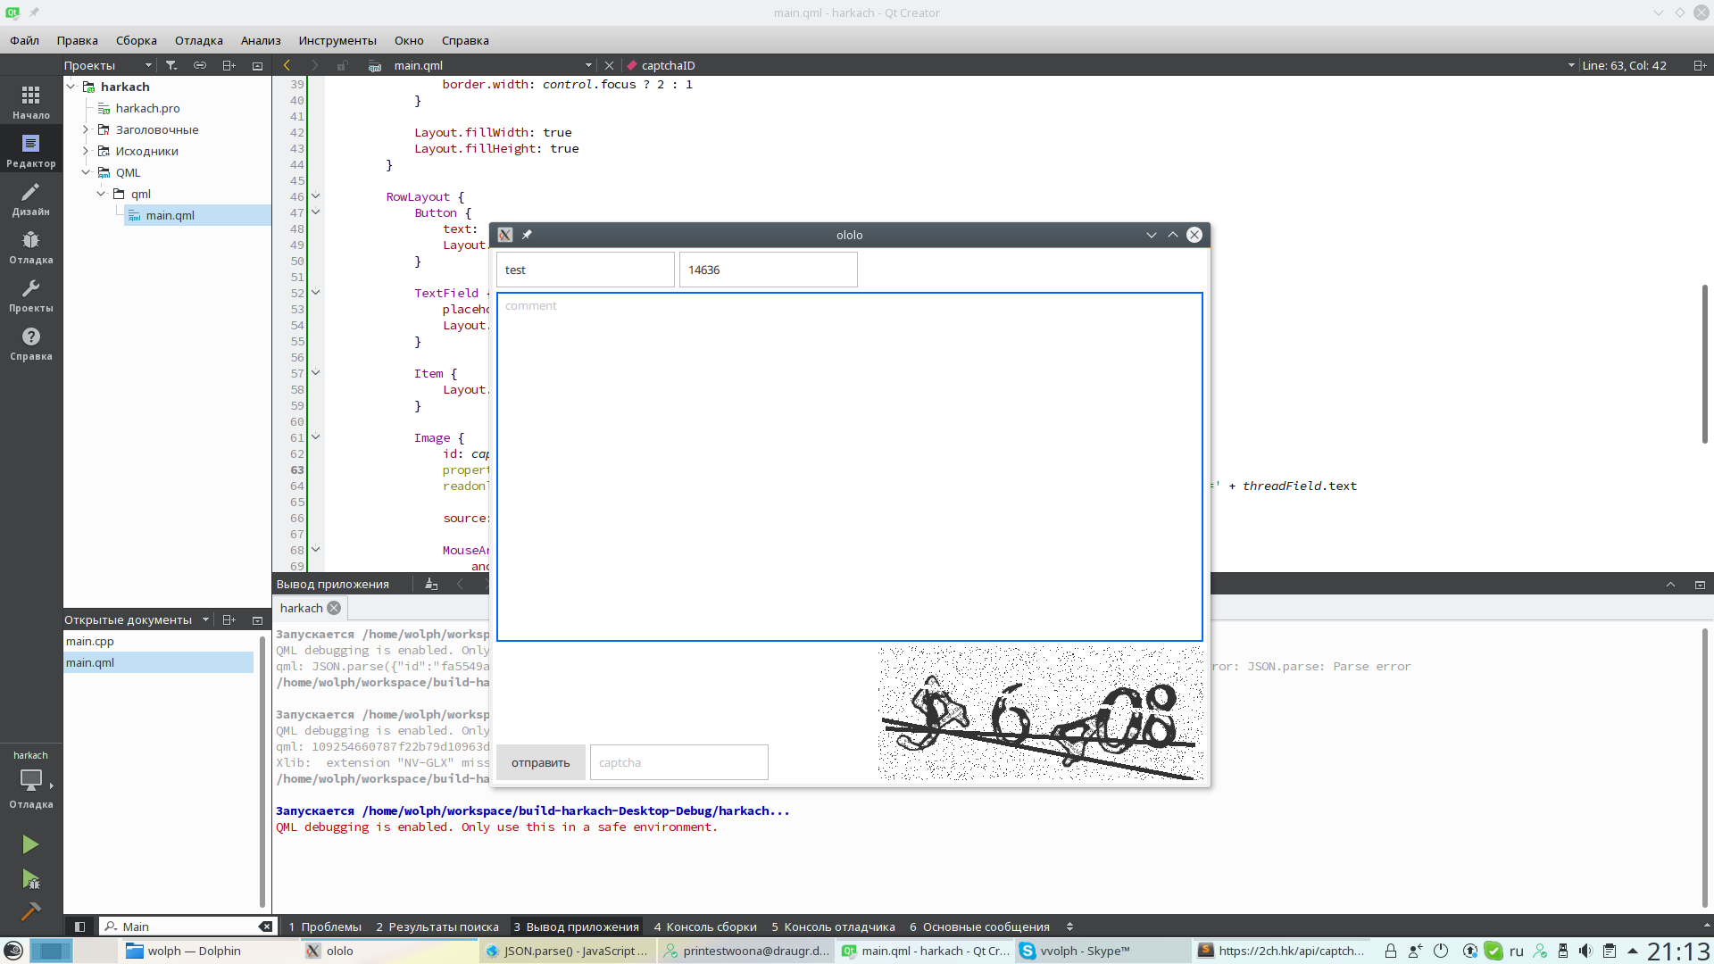Viewport: 1714px width, 964px height.
Task: Open the Справка help mode
Action: pyautogui.click(x=31, y=343)
